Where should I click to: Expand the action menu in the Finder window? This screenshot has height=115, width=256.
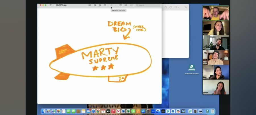tap(176, 7)
